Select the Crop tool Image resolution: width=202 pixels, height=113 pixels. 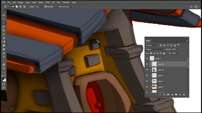[x=3, y=30]
